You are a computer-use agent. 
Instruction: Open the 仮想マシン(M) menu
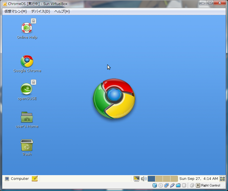(16, 11)
